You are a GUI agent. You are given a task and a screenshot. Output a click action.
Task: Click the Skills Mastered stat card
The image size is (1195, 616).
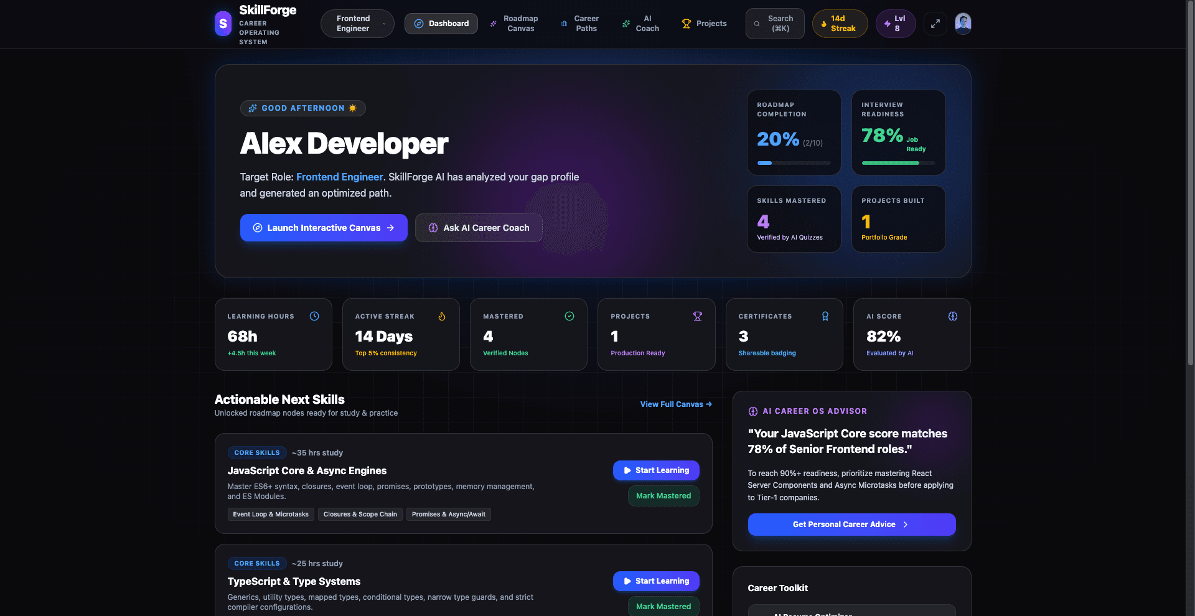[x=794, y=219]
